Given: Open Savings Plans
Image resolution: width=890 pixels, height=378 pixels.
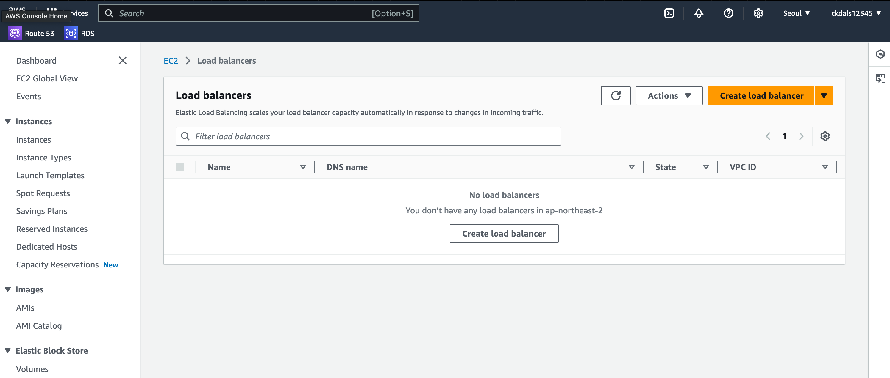Looking at the screenshot, I should click(x=41, y=211).
